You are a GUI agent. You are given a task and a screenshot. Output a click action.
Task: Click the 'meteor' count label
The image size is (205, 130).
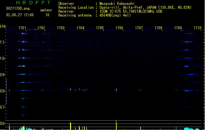click(46, 10)
